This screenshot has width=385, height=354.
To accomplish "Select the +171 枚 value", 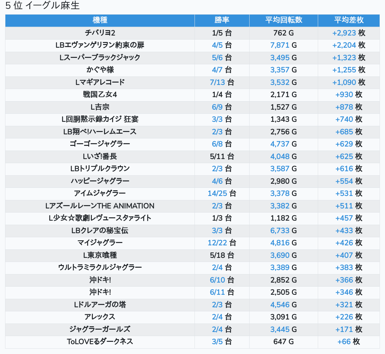I will [x=349, y=329].
